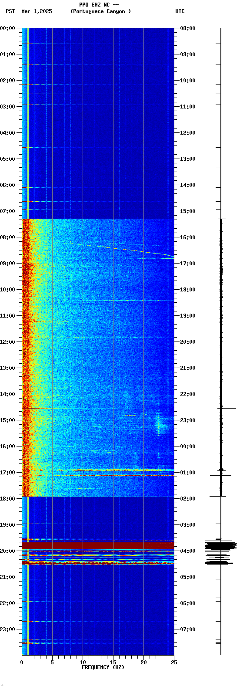Image resolution: width=240 pixels, height=690 pixels.
Task: Click the UTC time label '08:00'
Action: [x=188, y=28]
